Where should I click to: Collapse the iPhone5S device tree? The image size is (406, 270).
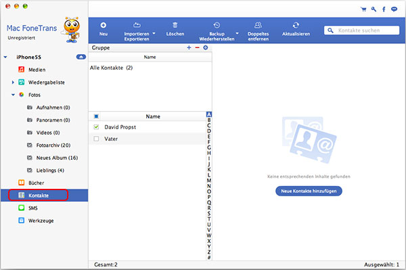tap(5, 57)
